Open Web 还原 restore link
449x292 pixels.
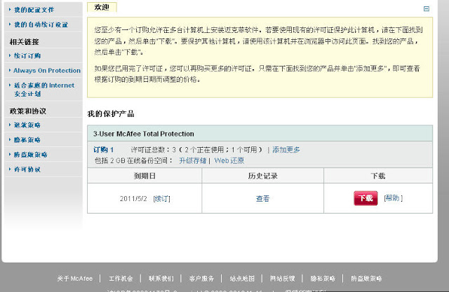(229, 160)
